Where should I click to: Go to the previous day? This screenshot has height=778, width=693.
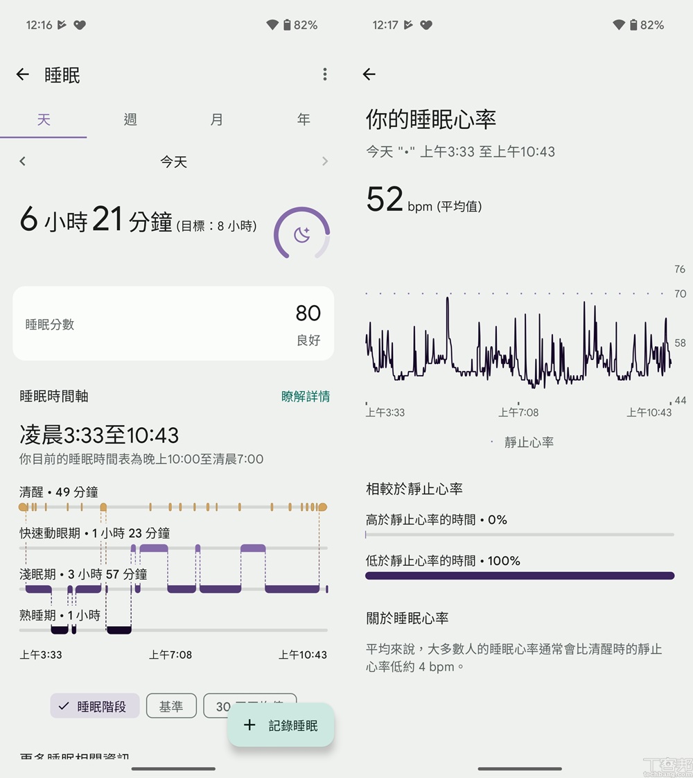tap(22, 162)
